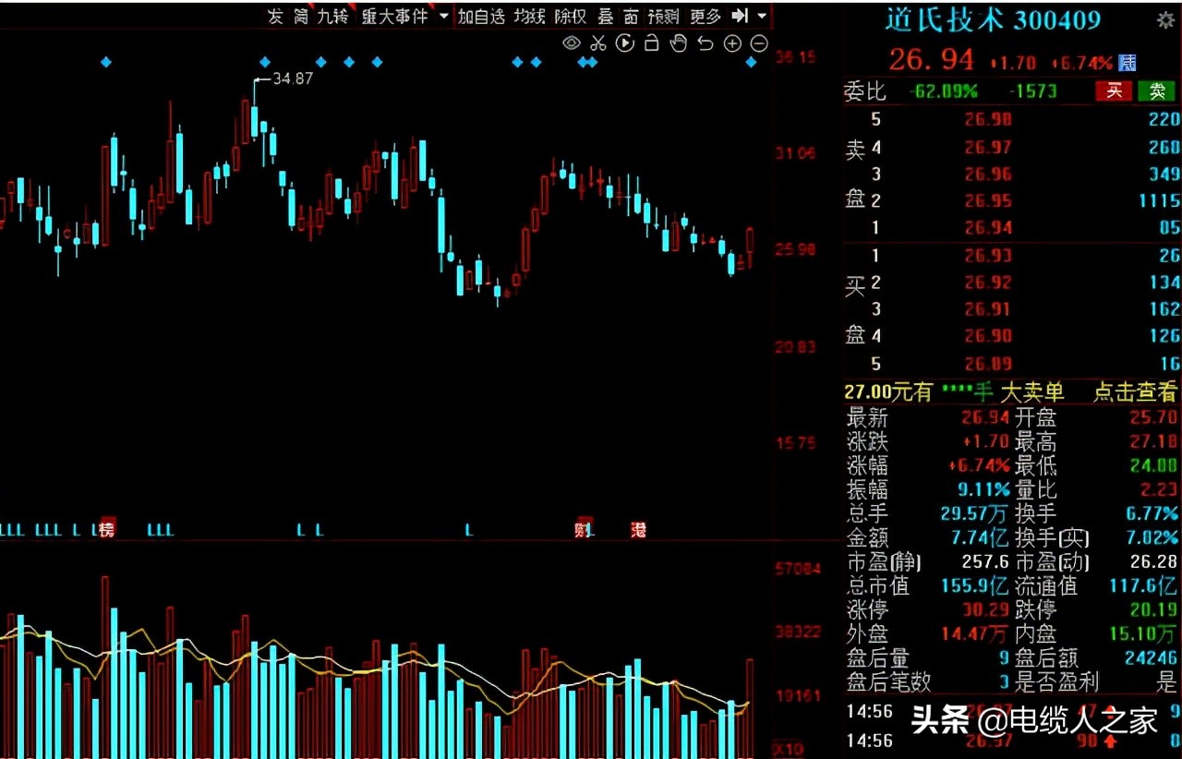Click 点击查看 link for large sell orders
The width and height of the screenshot is (1182, 759).
click(x=1136, y=392)
